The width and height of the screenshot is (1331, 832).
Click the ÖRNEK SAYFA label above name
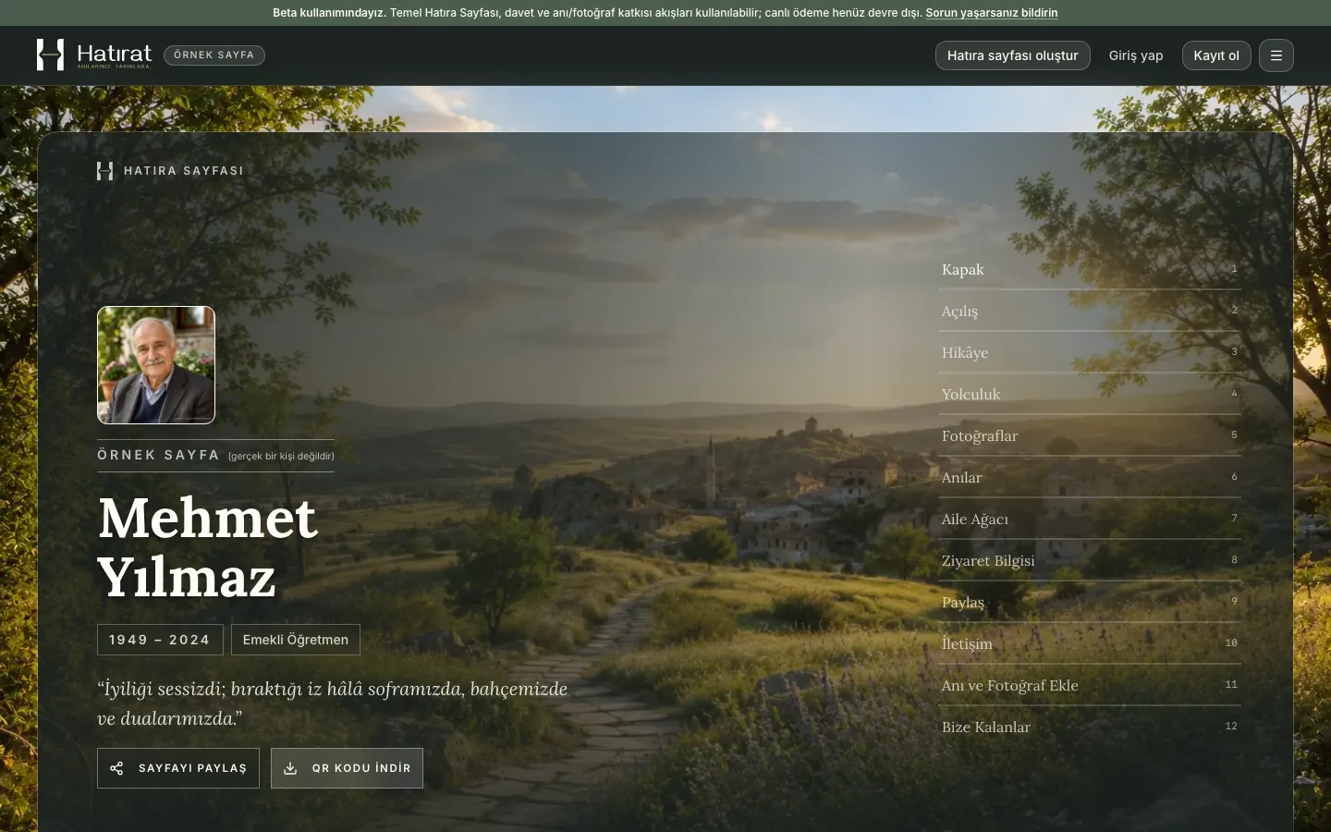tap(158, 455)
